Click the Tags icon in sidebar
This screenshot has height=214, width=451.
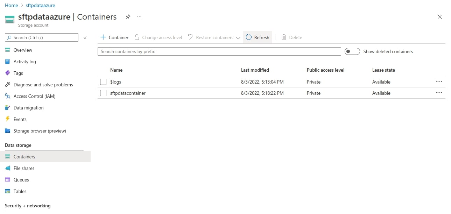(x=8, y=73)
